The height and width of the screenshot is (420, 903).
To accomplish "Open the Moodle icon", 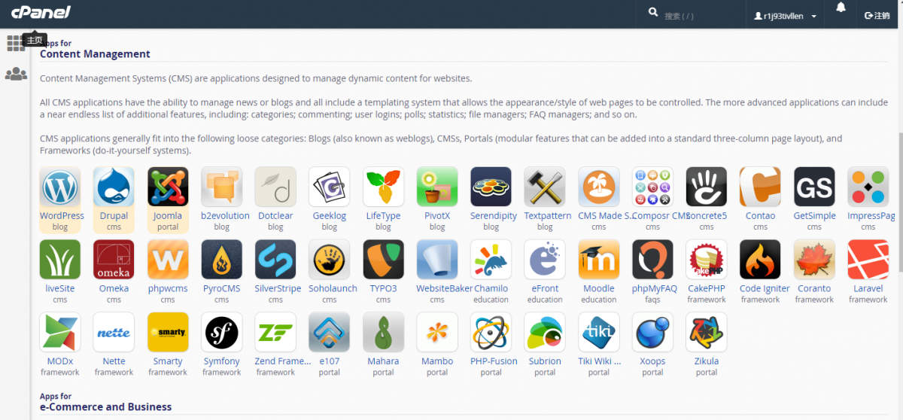I will tap(599, 260).
